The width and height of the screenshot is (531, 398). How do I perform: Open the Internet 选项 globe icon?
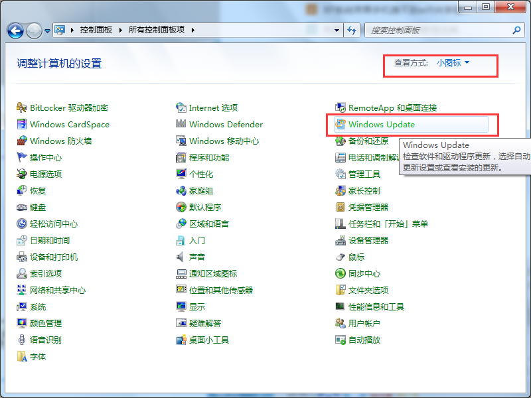(181, 107)
